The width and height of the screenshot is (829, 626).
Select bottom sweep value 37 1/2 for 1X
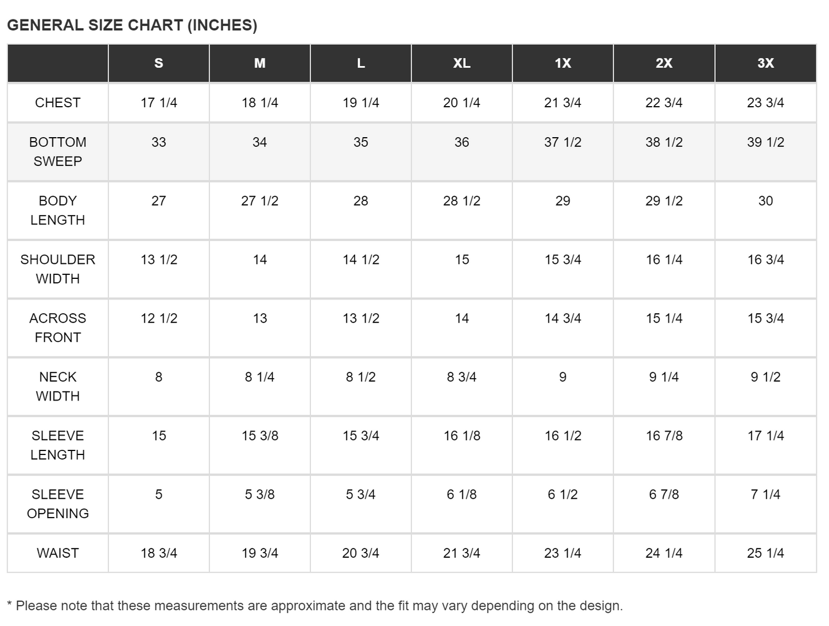coord(563,142)
